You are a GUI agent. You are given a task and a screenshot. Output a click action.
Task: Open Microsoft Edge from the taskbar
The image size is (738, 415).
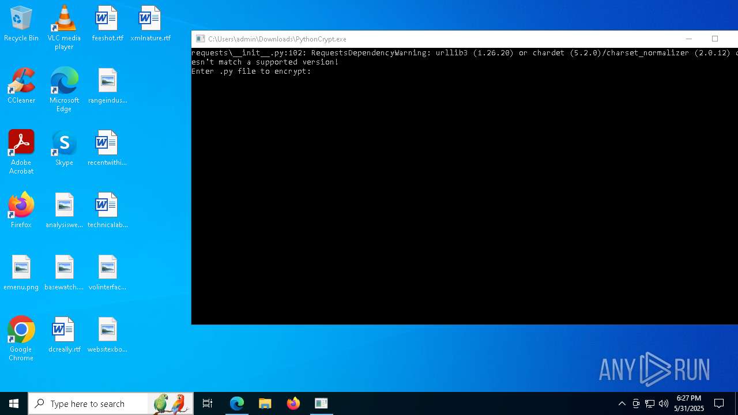pyautogui.click(x=237, y=403)
